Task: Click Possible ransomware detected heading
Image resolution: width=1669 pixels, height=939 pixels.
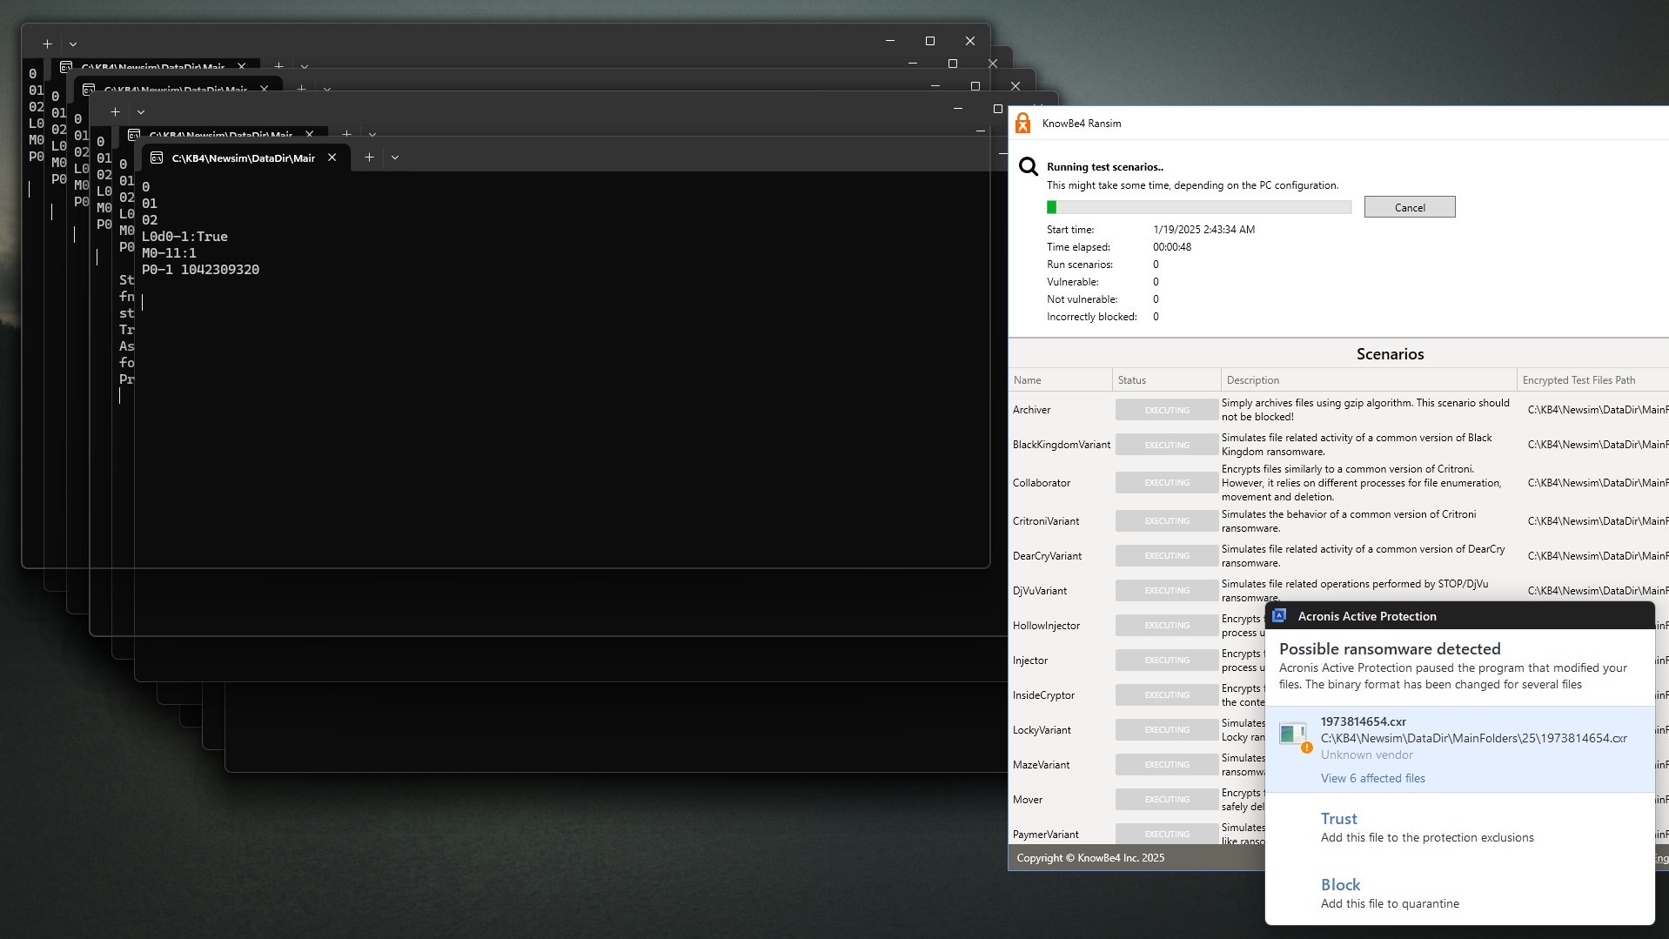Action: (x=1390, y=649)
